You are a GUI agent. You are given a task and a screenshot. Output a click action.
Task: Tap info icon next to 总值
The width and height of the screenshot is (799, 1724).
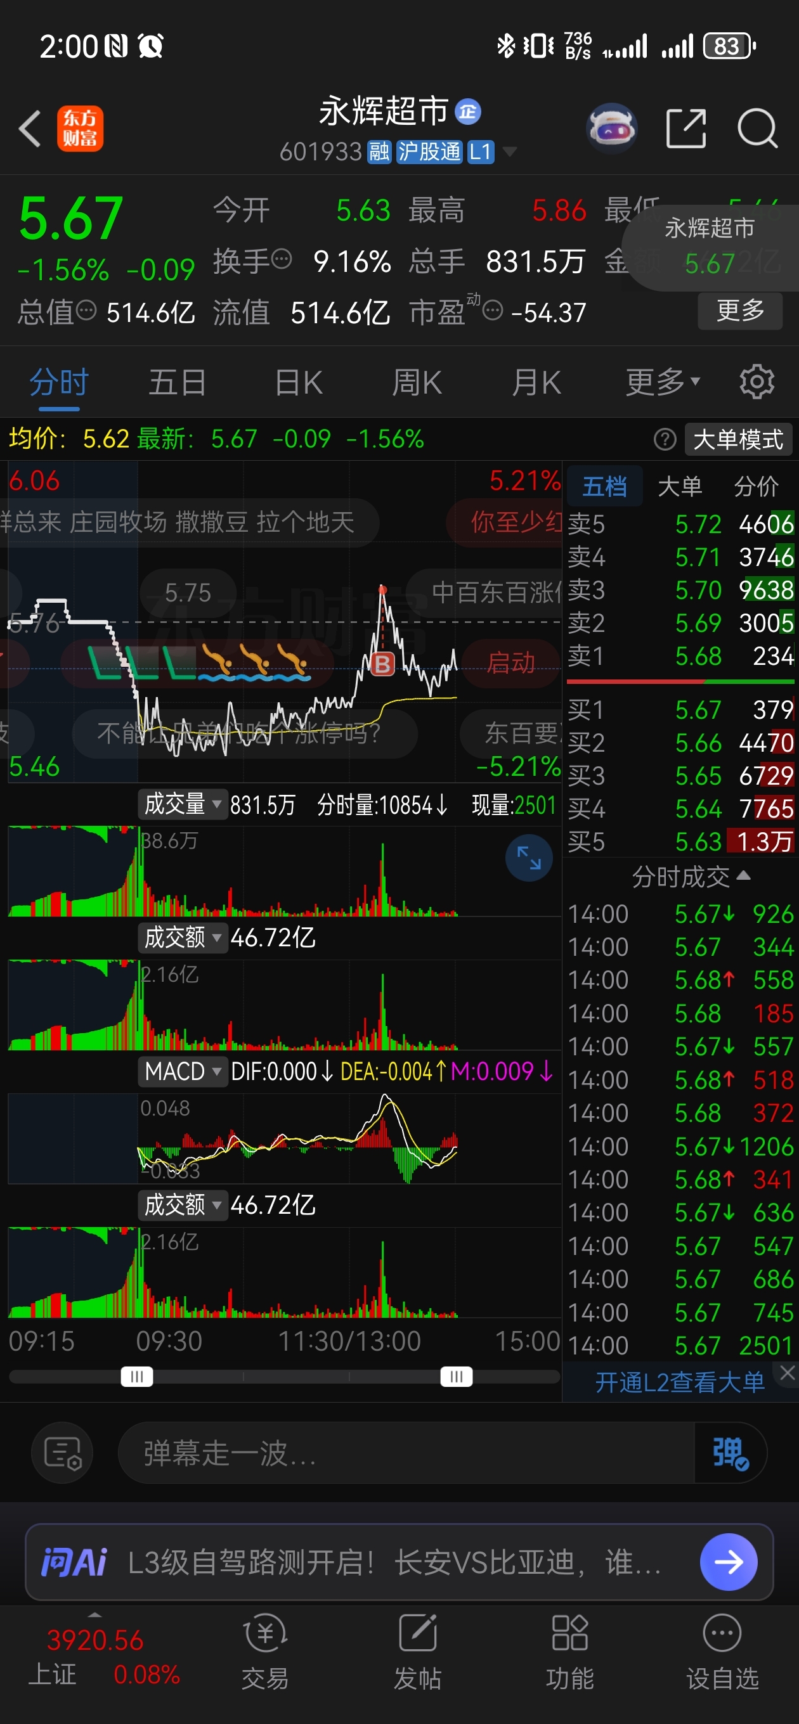[x=86, y=311]
